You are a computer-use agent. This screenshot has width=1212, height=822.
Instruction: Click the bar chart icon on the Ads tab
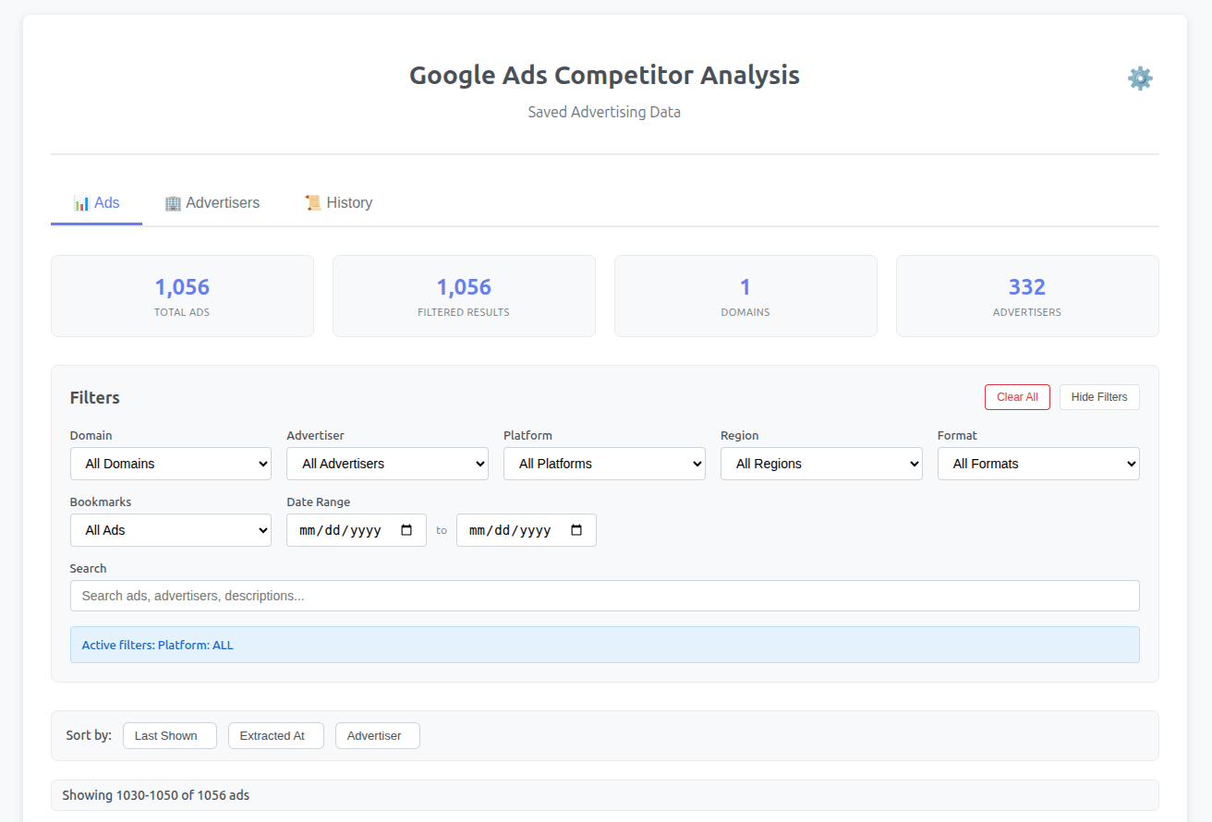[79, 202]
